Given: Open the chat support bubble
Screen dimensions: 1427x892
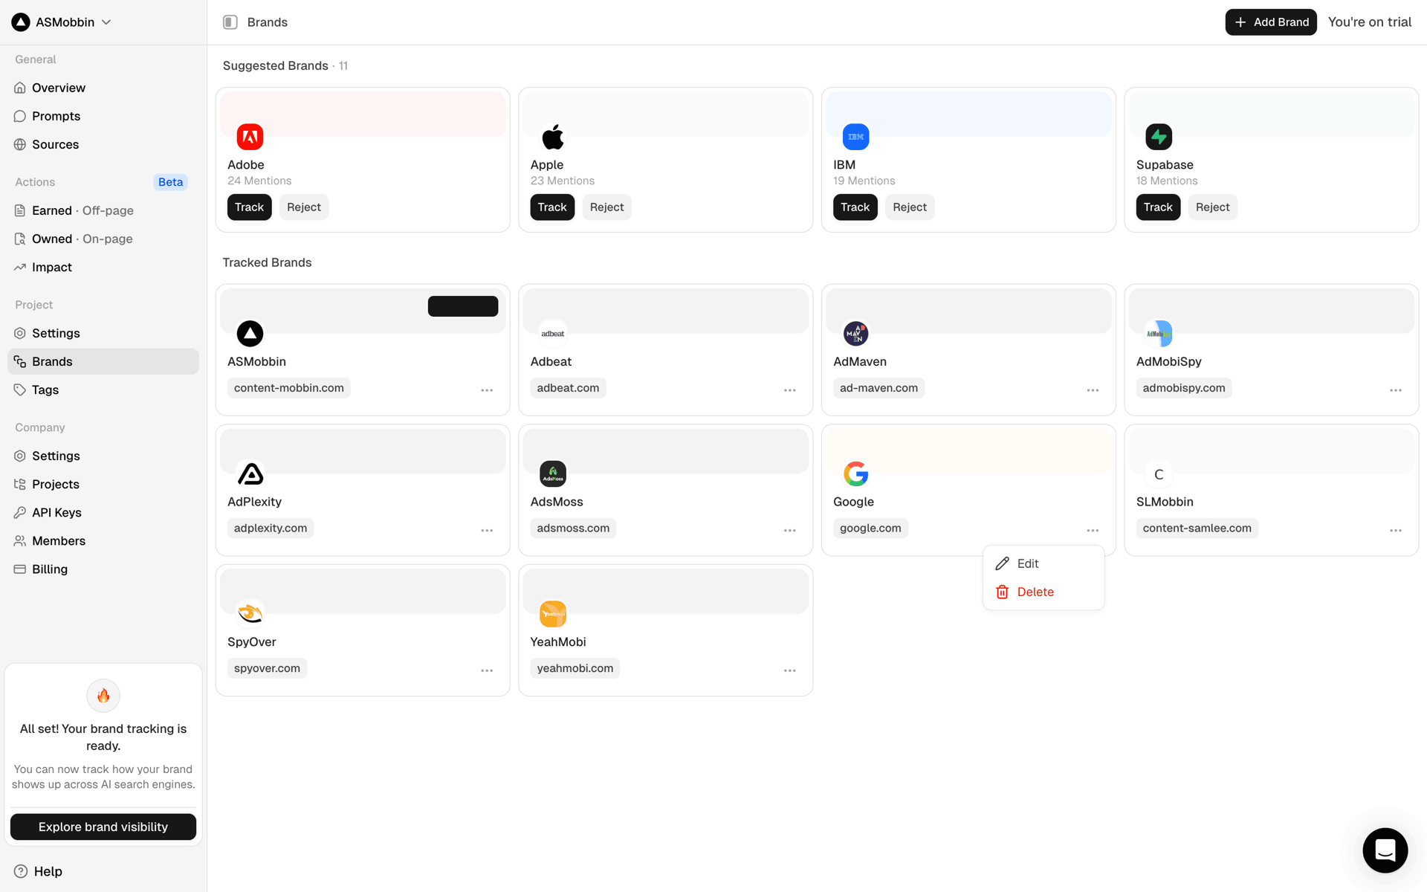Looking at the screenshot, I should coord(1385,850).
